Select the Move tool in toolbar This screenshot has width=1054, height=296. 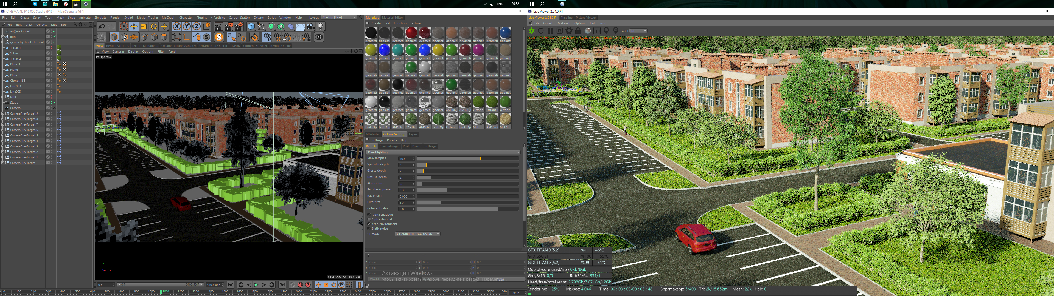click(134, 27)
